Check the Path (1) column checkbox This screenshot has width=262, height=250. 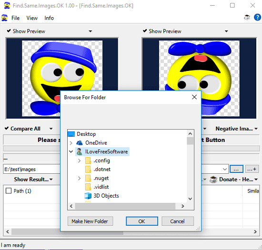pyautogui.click(x=9, y=191)
